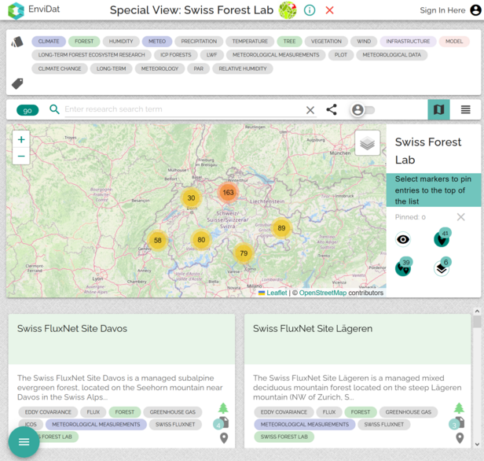Click the Sign In Here link
The width and height of the screenshot is (484, 461).
tap(442, 10)
